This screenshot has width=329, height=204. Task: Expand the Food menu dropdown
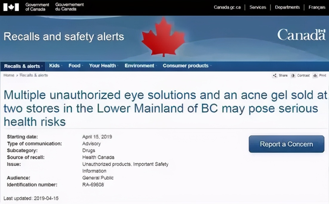tap(75, 66)
